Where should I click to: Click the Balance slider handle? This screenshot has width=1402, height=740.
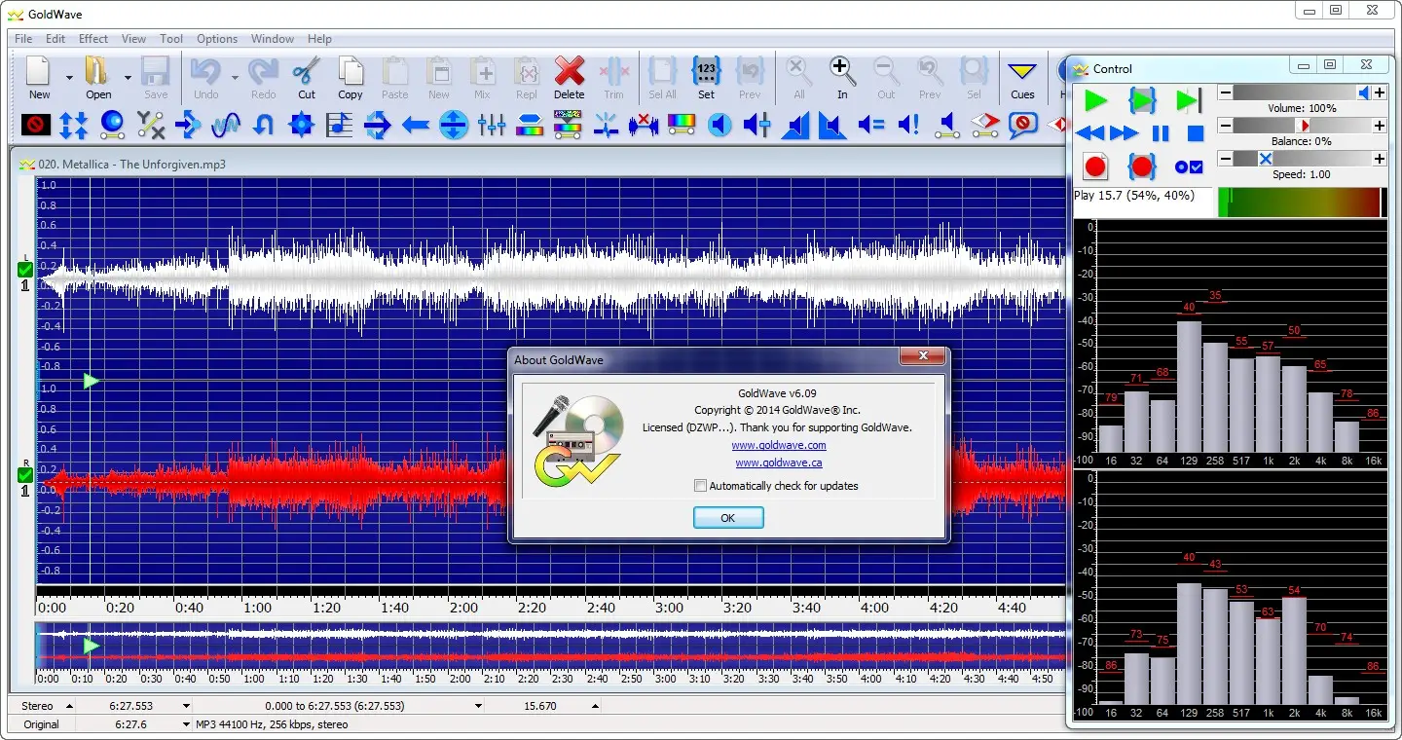[1304, 126]
